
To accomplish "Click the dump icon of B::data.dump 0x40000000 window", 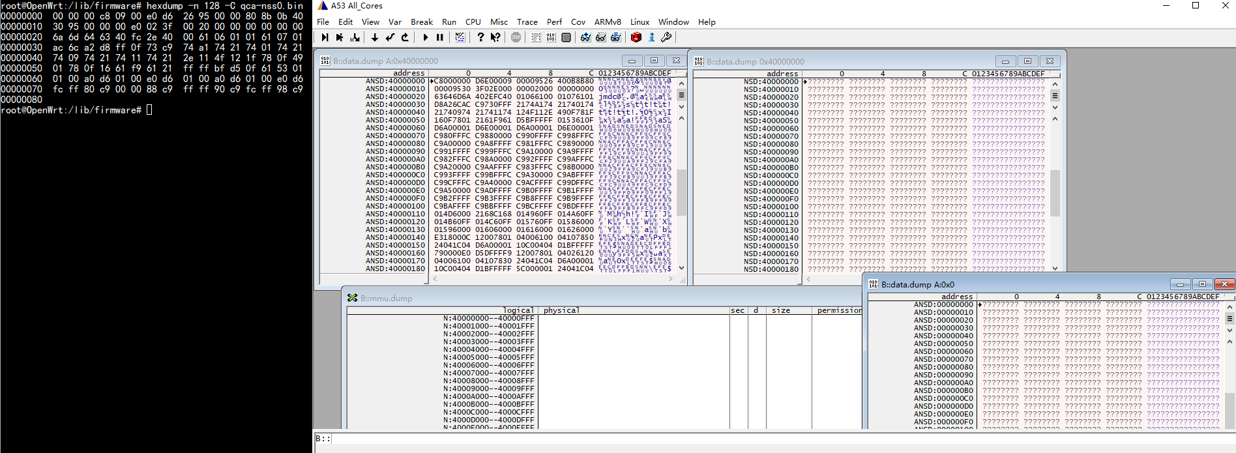I will pos(699,61).
